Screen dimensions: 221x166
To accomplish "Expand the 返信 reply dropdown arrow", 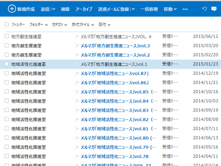I will pos(53,9).
